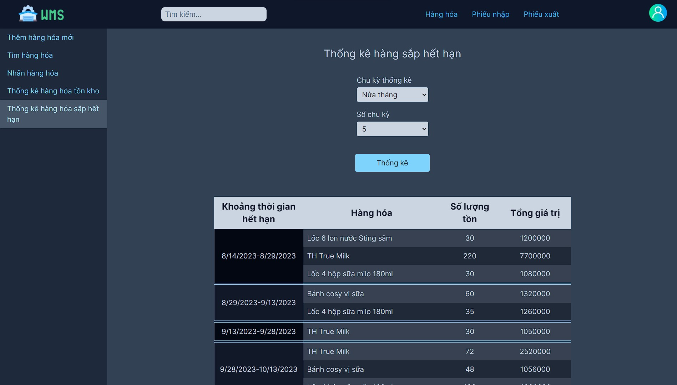Click the 1200000 total value cell
The height and width of the screenshot is (385, 677).
[535, 238]
